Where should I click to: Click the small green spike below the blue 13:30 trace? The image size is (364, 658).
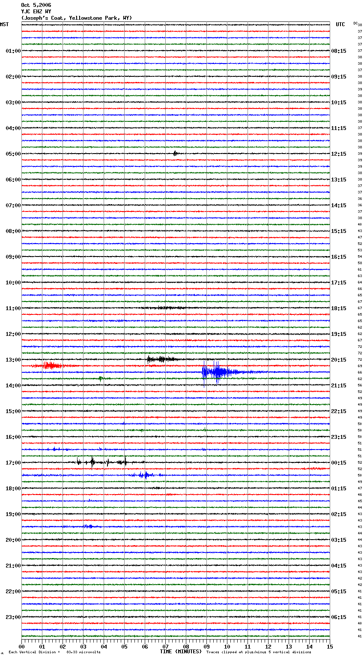(101, 378)
